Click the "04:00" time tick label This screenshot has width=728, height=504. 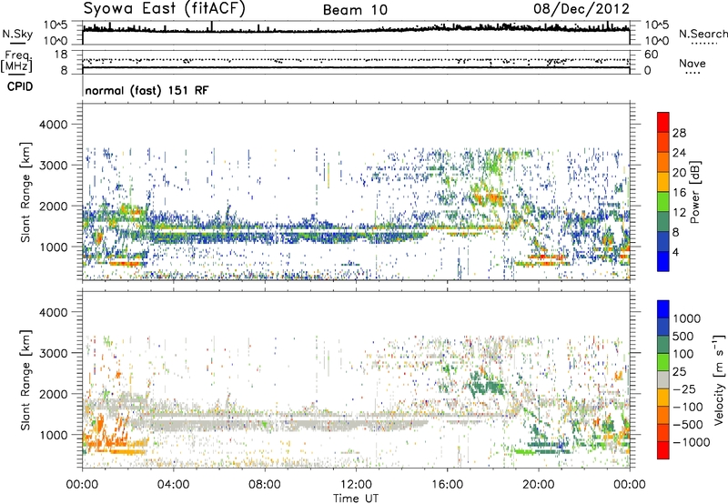173,485
